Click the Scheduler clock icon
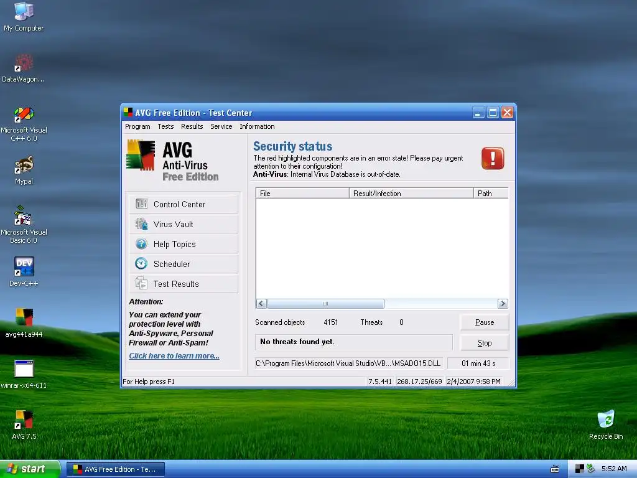Screen dimensions: 637x478 [141, 264]
